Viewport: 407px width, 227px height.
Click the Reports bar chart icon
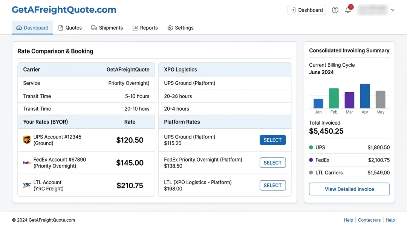click(x=135, y=28)
